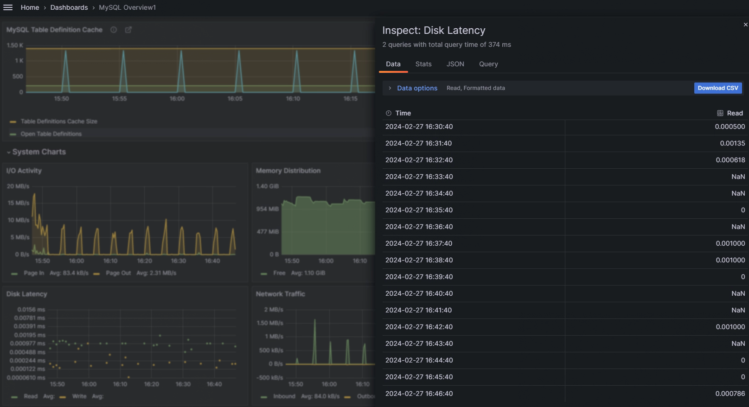Click the Download CSV button
The width and height of the screenshot is (749, 407).
point(718,88)
